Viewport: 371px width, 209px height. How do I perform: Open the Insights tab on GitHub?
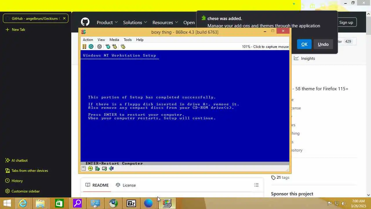click(304, 58)
